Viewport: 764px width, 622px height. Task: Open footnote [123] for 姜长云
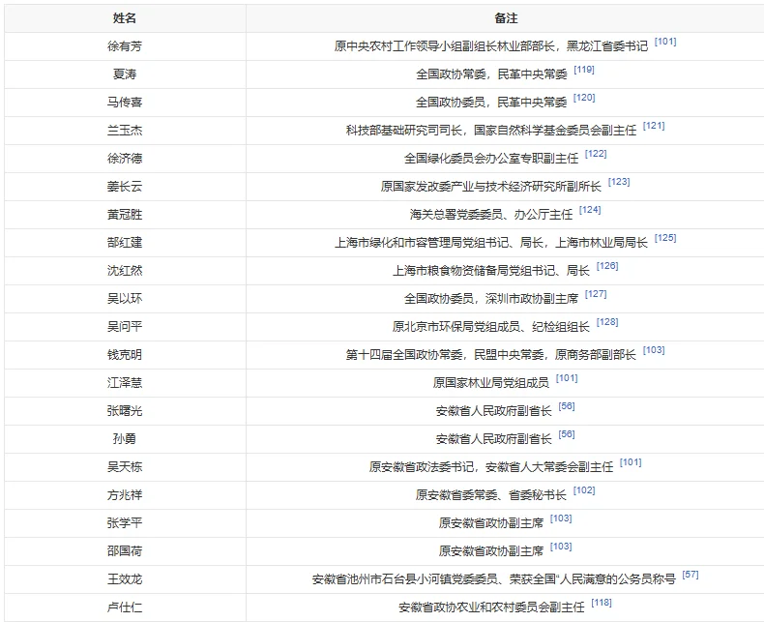(619, 182)
